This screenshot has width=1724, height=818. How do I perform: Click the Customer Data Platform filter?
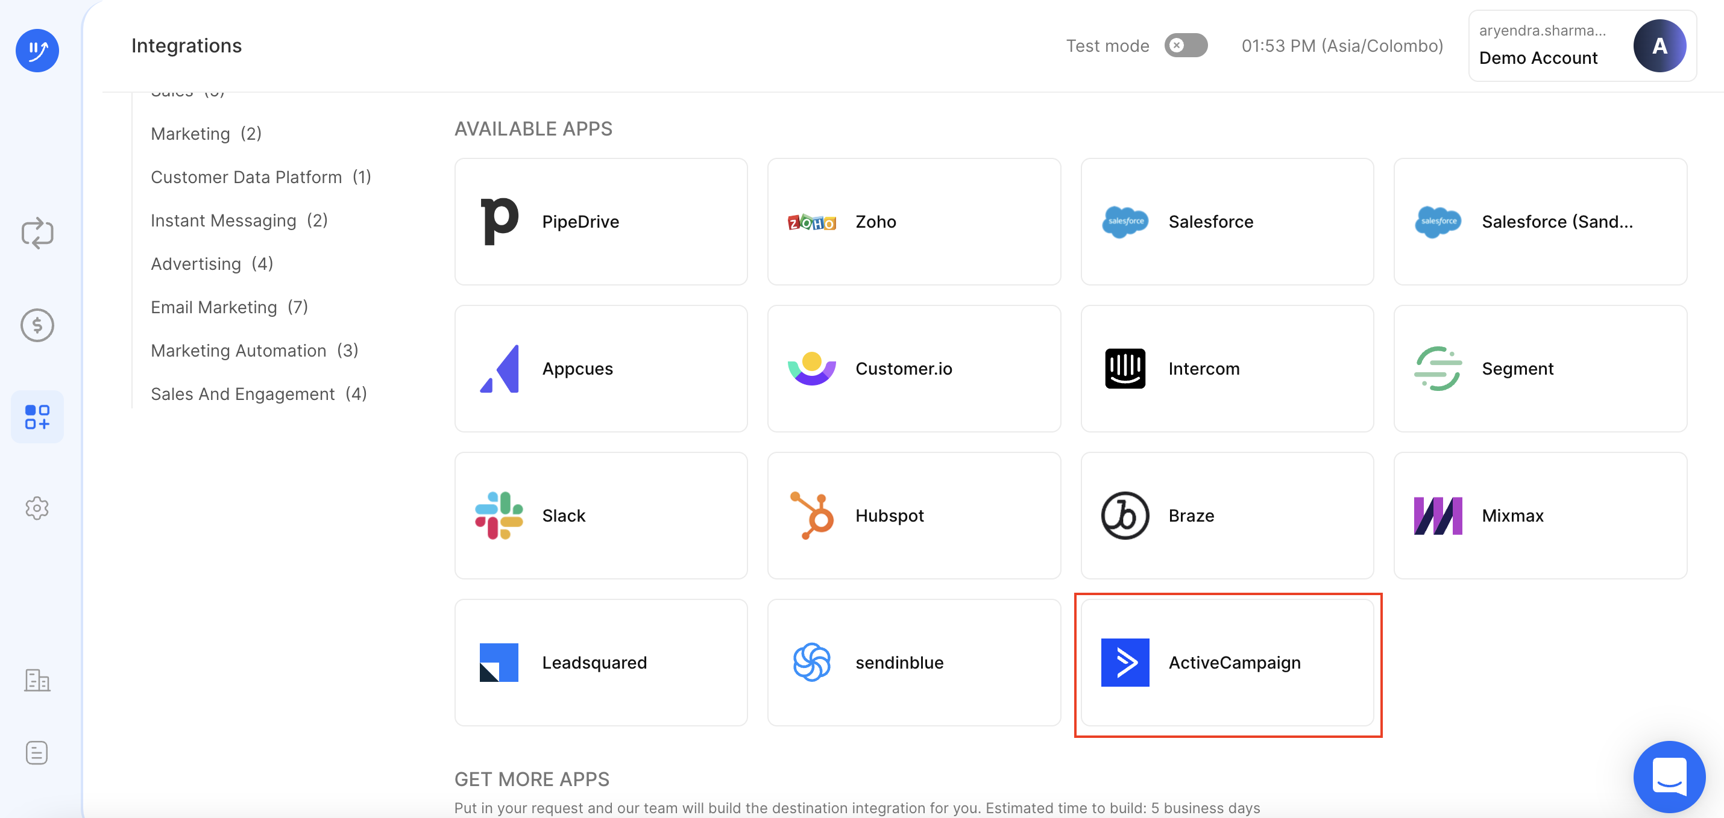pyautogui.click(x=260, y=176)
